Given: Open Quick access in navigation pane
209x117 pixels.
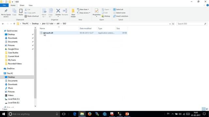Looking at the screenshot, I should coord(12,31).
